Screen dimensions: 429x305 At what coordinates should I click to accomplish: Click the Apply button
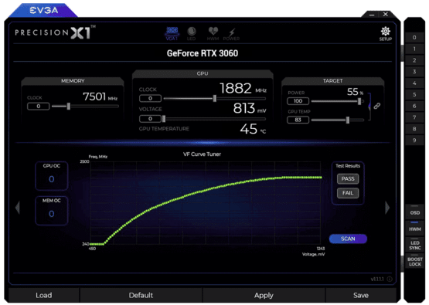264,295
